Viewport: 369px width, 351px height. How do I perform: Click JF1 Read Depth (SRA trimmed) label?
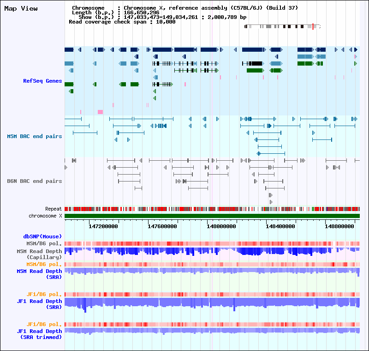tap(39, 334)
